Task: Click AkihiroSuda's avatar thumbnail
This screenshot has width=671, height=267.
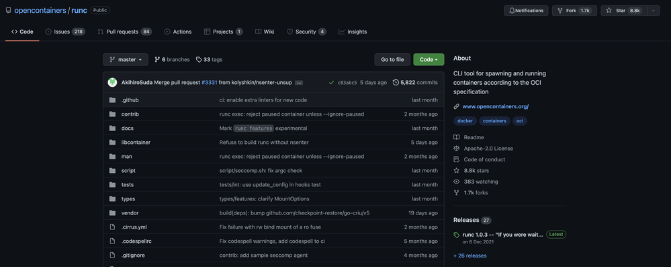Action: tap(113, 82)
